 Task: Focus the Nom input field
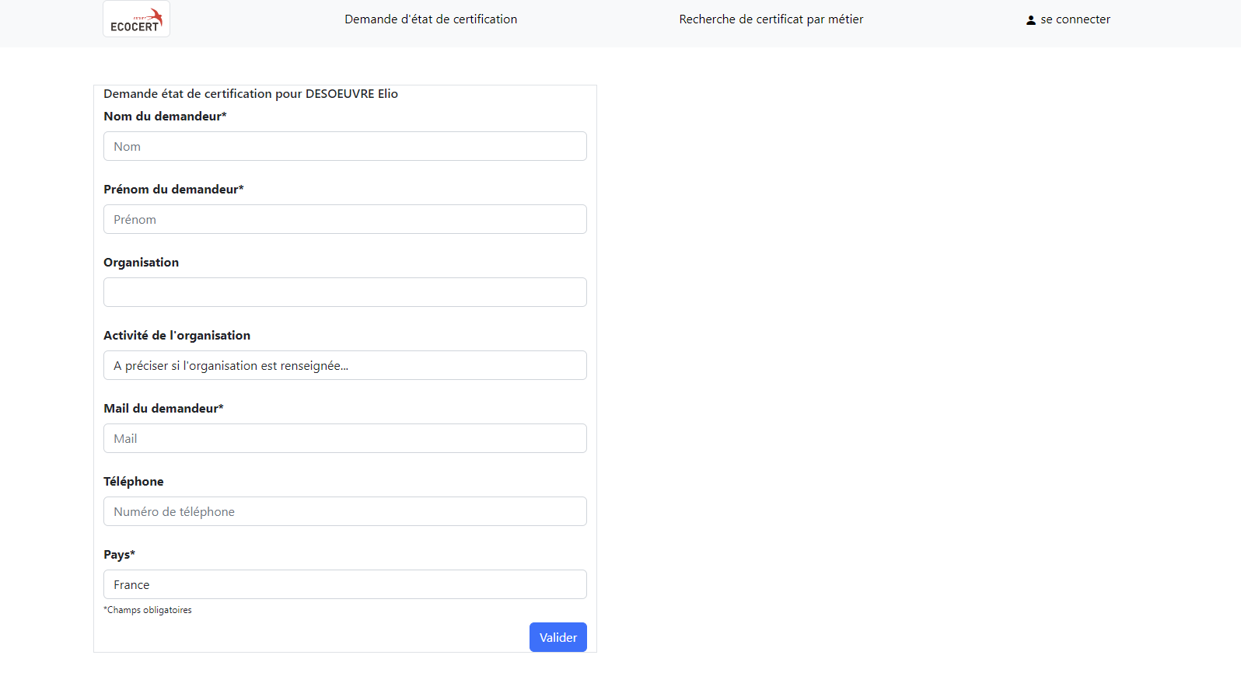coord(344,146)
